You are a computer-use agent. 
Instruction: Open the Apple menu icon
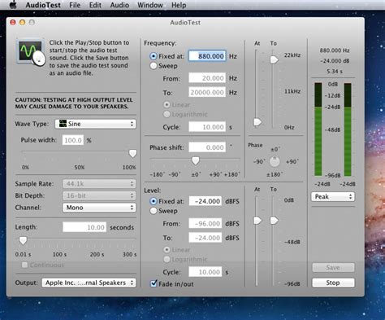[13, 5]
